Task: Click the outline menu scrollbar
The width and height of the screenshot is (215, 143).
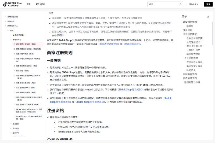Action: click(x=212, y=34)
